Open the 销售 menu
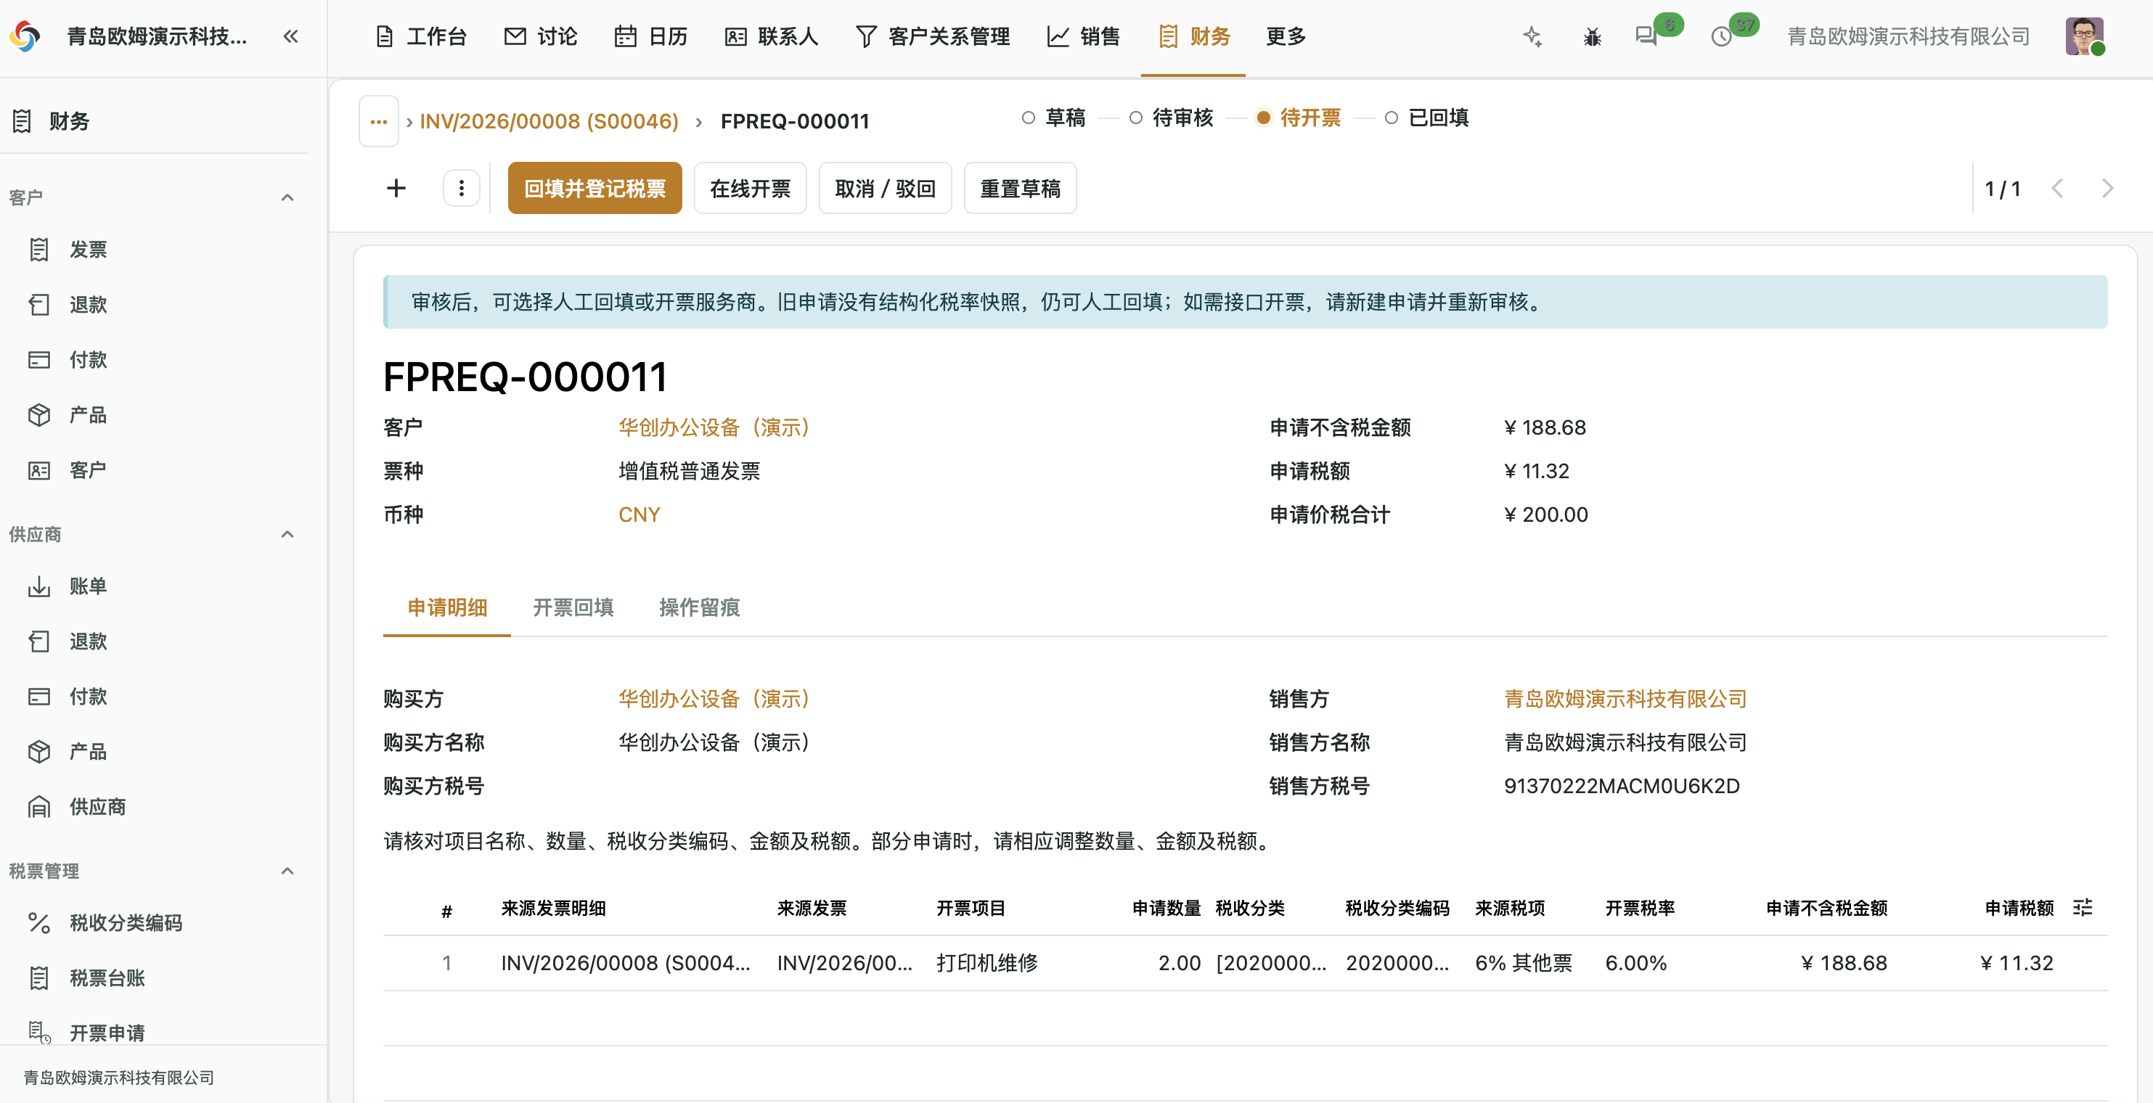The image size is (2153, 1103). coord(1083,37)
